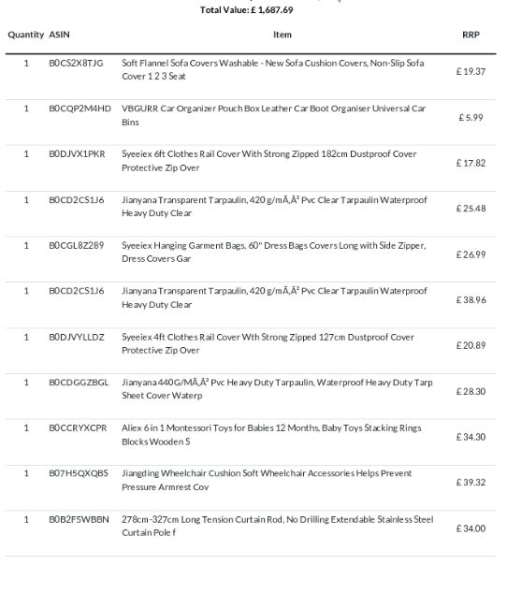Select ASIN B0CS2X8TJG
Image resolution: width=507 pixels, height=608 pixels.
pos(76,63)
